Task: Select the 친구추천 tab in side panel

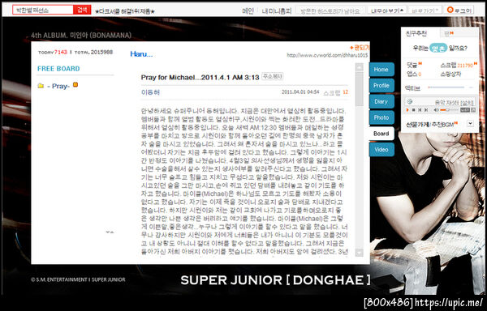Action: 416,33
